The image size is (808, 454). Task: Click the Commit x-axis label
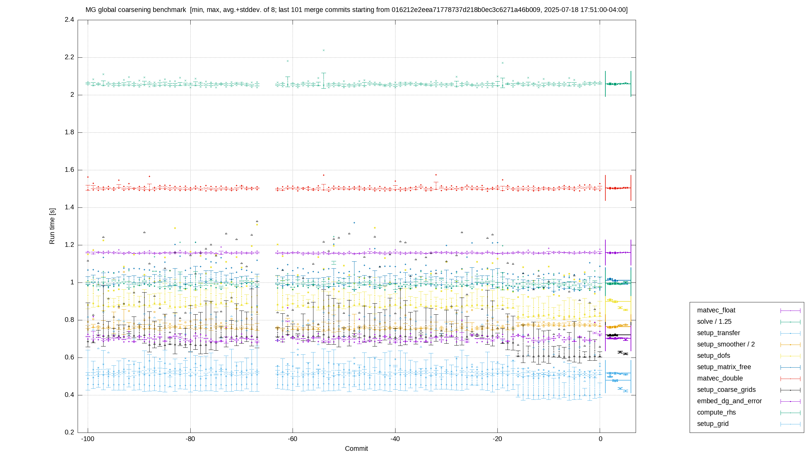click(356, 449)
